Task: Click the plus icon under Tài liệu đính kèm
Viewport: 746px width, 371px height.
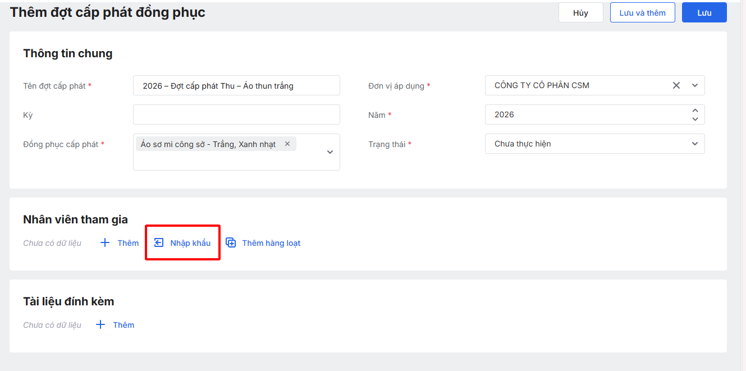Action: [100, 325]
